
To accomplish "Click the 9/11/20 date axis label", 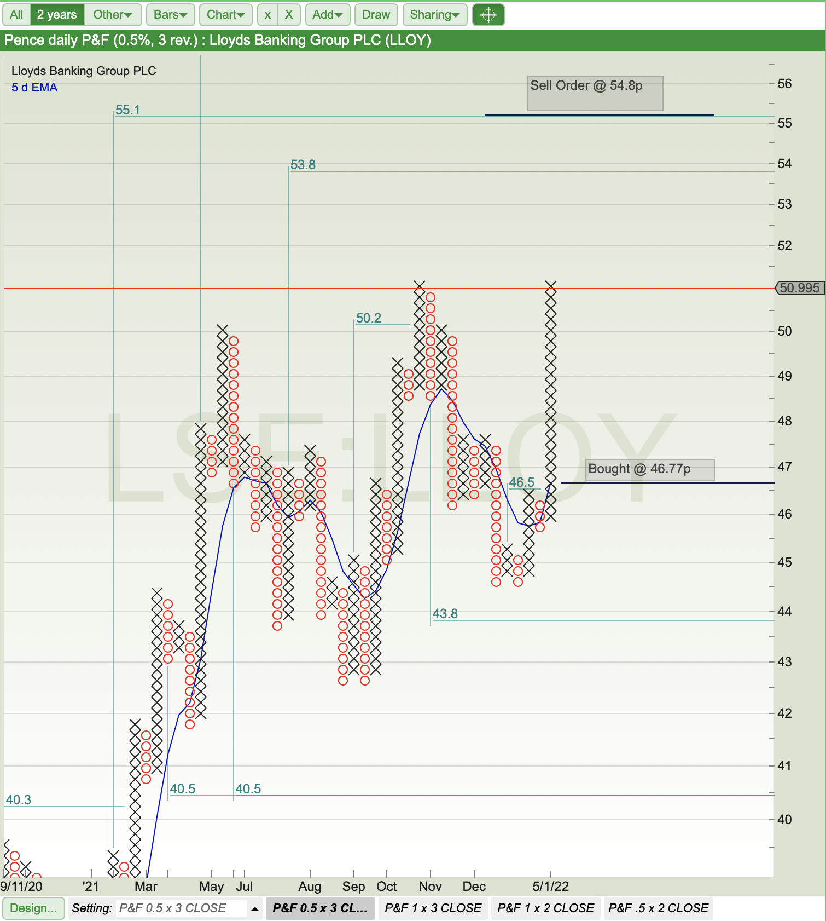I will [21, 887].
